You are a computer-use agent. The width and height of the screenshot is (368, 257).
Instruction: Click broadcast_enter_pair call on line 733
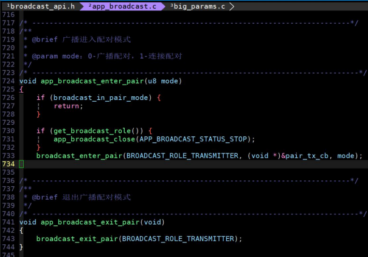79,156
